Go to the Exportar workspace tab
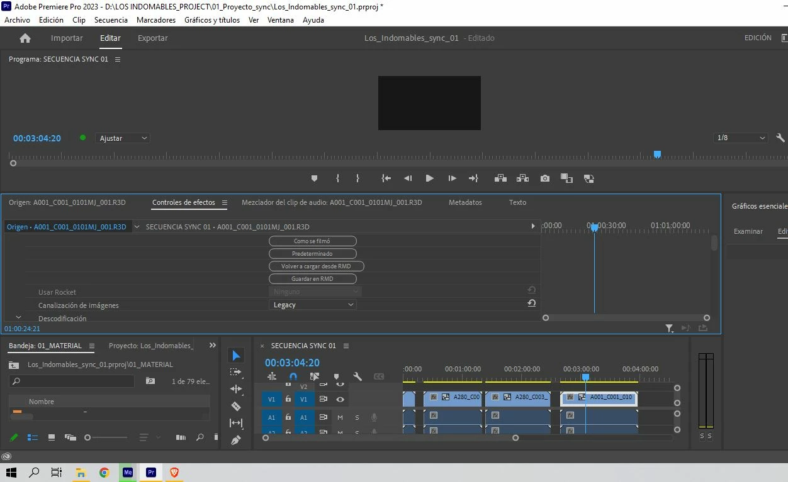Screen dimensions: 788x482 (x=153, y=38)
